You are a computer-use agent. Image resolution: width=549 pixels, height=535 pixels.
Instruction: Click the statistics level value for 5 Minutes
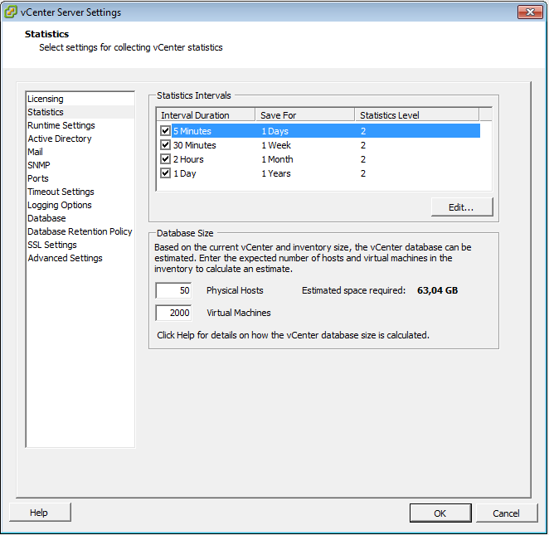[x=363, y=131]
